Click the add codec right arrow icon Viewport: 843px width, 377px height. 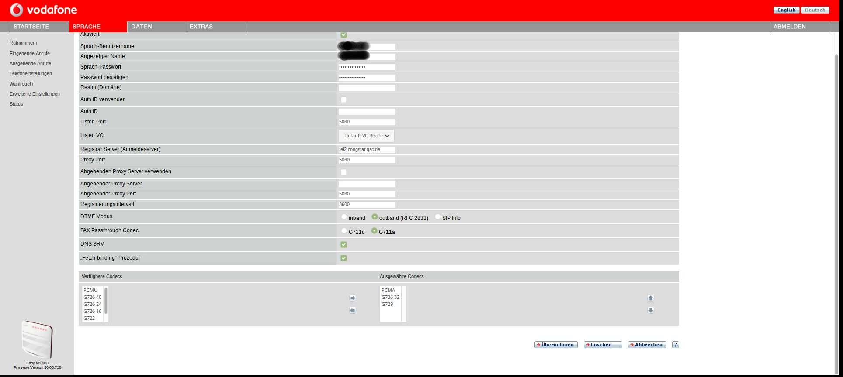pos(353,298)
